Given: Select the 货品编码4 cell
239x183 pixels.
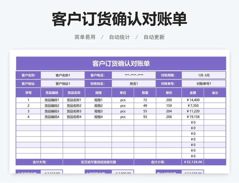Looking at the screenshot, I should pyautogui.click(x=52, y=117).
